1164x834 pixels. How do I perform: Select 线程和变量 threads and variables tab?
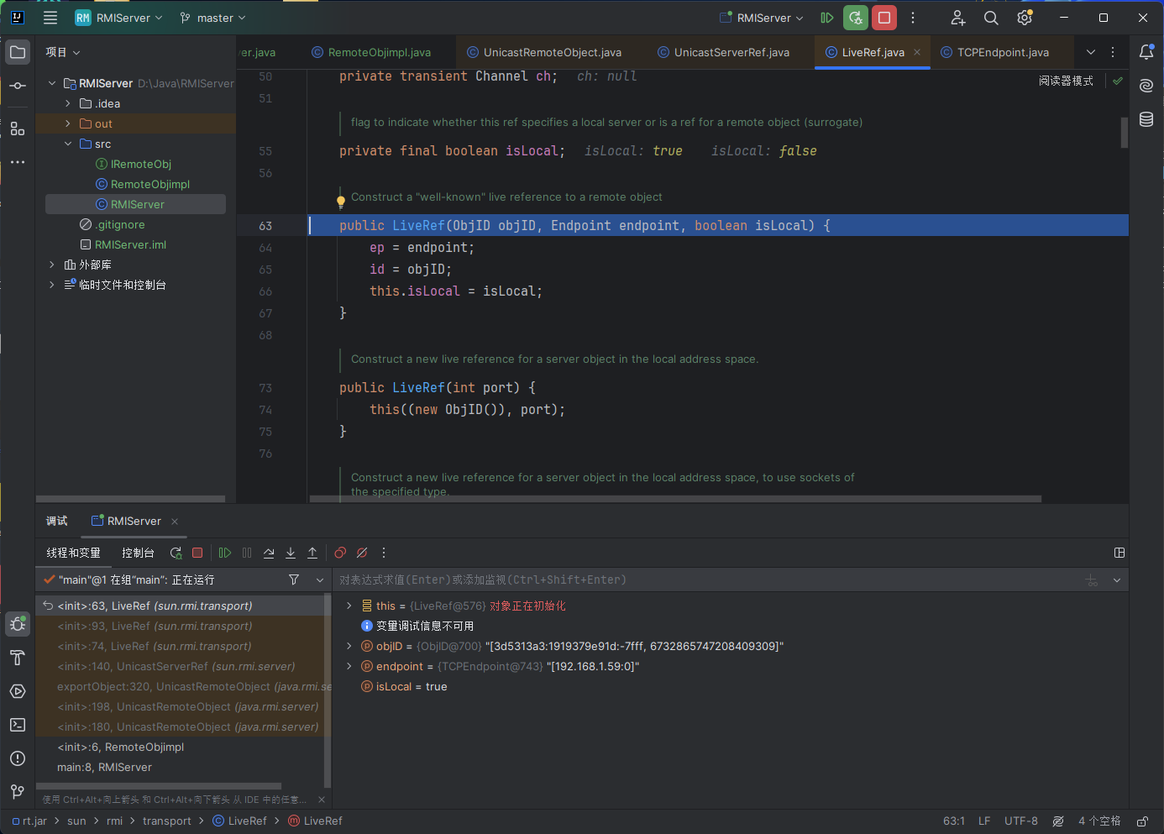[73, 553]
